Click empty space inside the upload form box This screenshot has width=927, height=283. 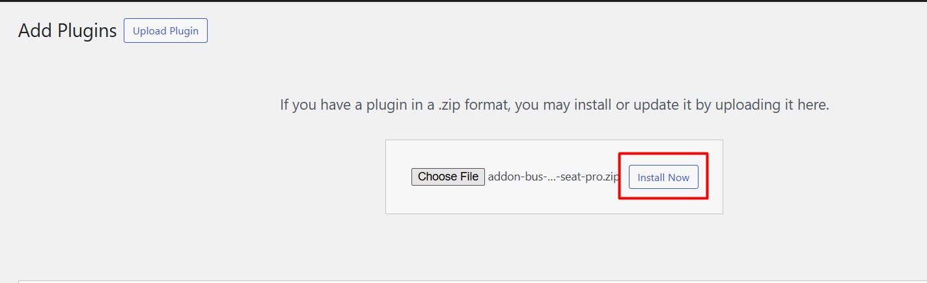point(553,200)
